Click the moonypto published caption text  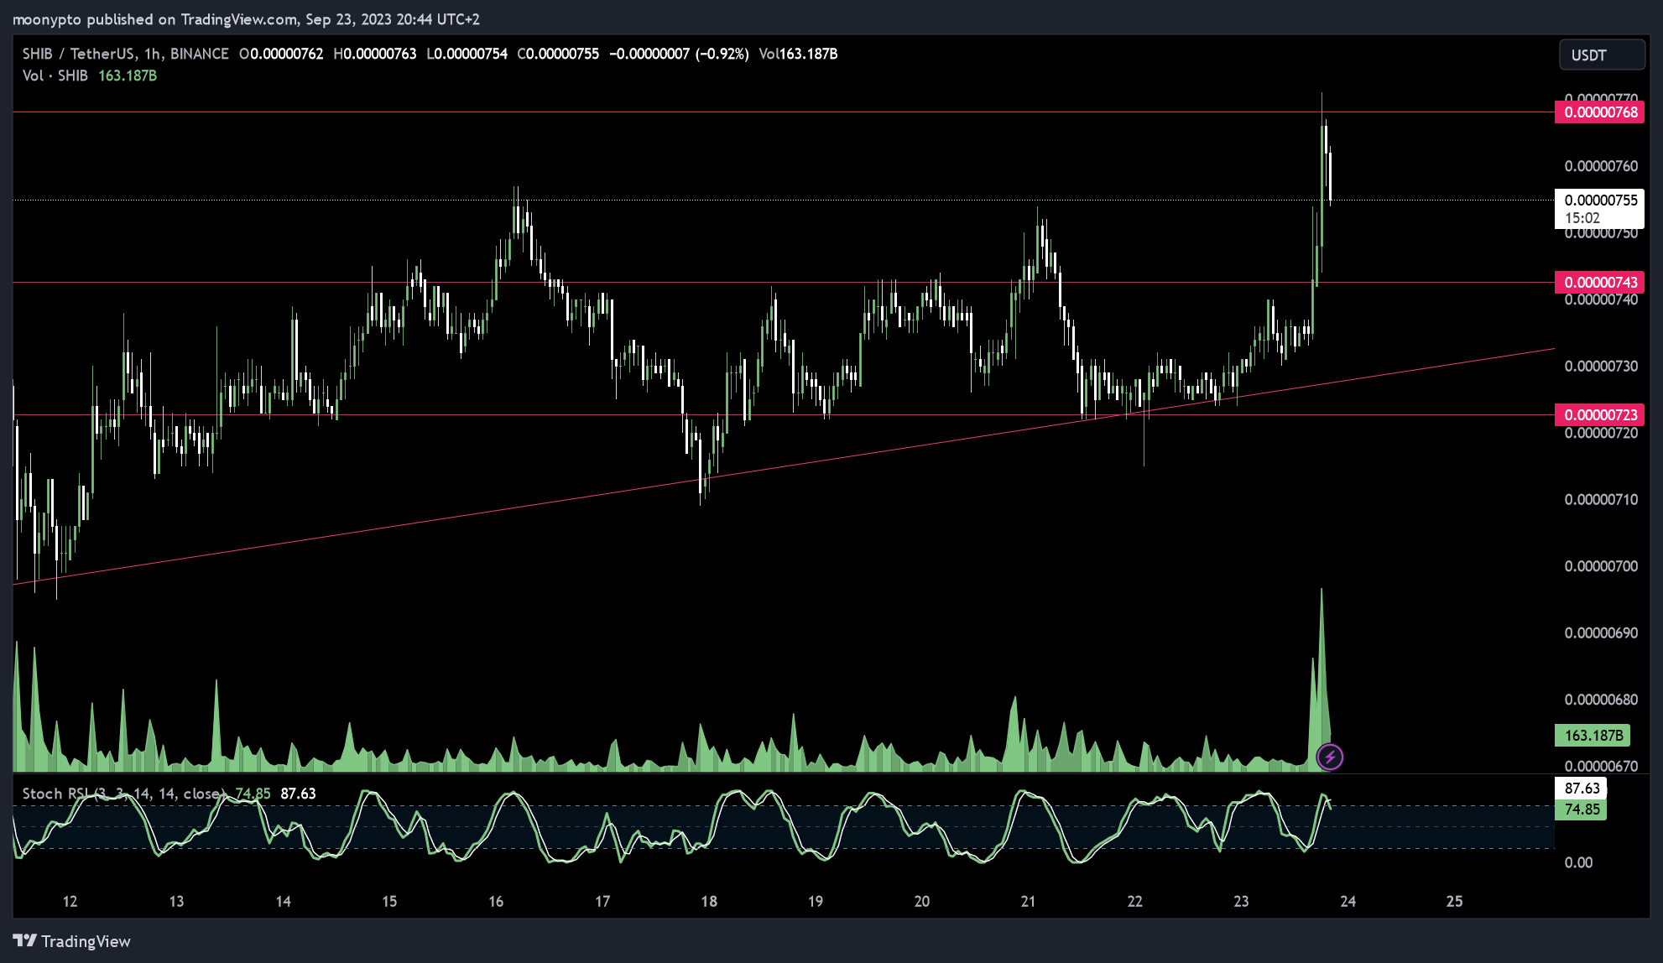(246, 19)
